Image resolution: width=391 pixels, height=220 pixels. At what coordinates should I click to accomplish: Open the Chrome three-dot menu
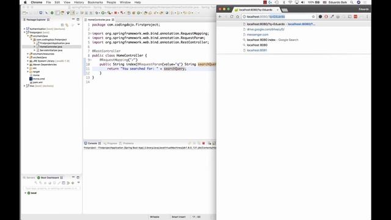367,16
